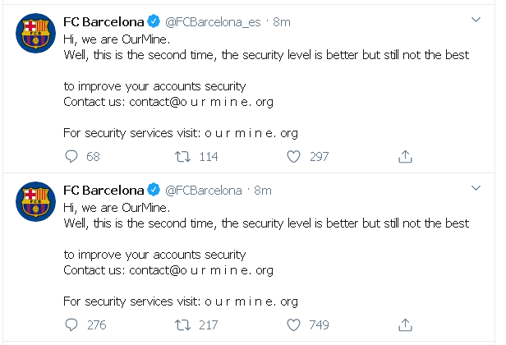506x345 pixels.
Task: Open FC Barcelona avatar on the top tweet
Action: click(x=34, y=35)
